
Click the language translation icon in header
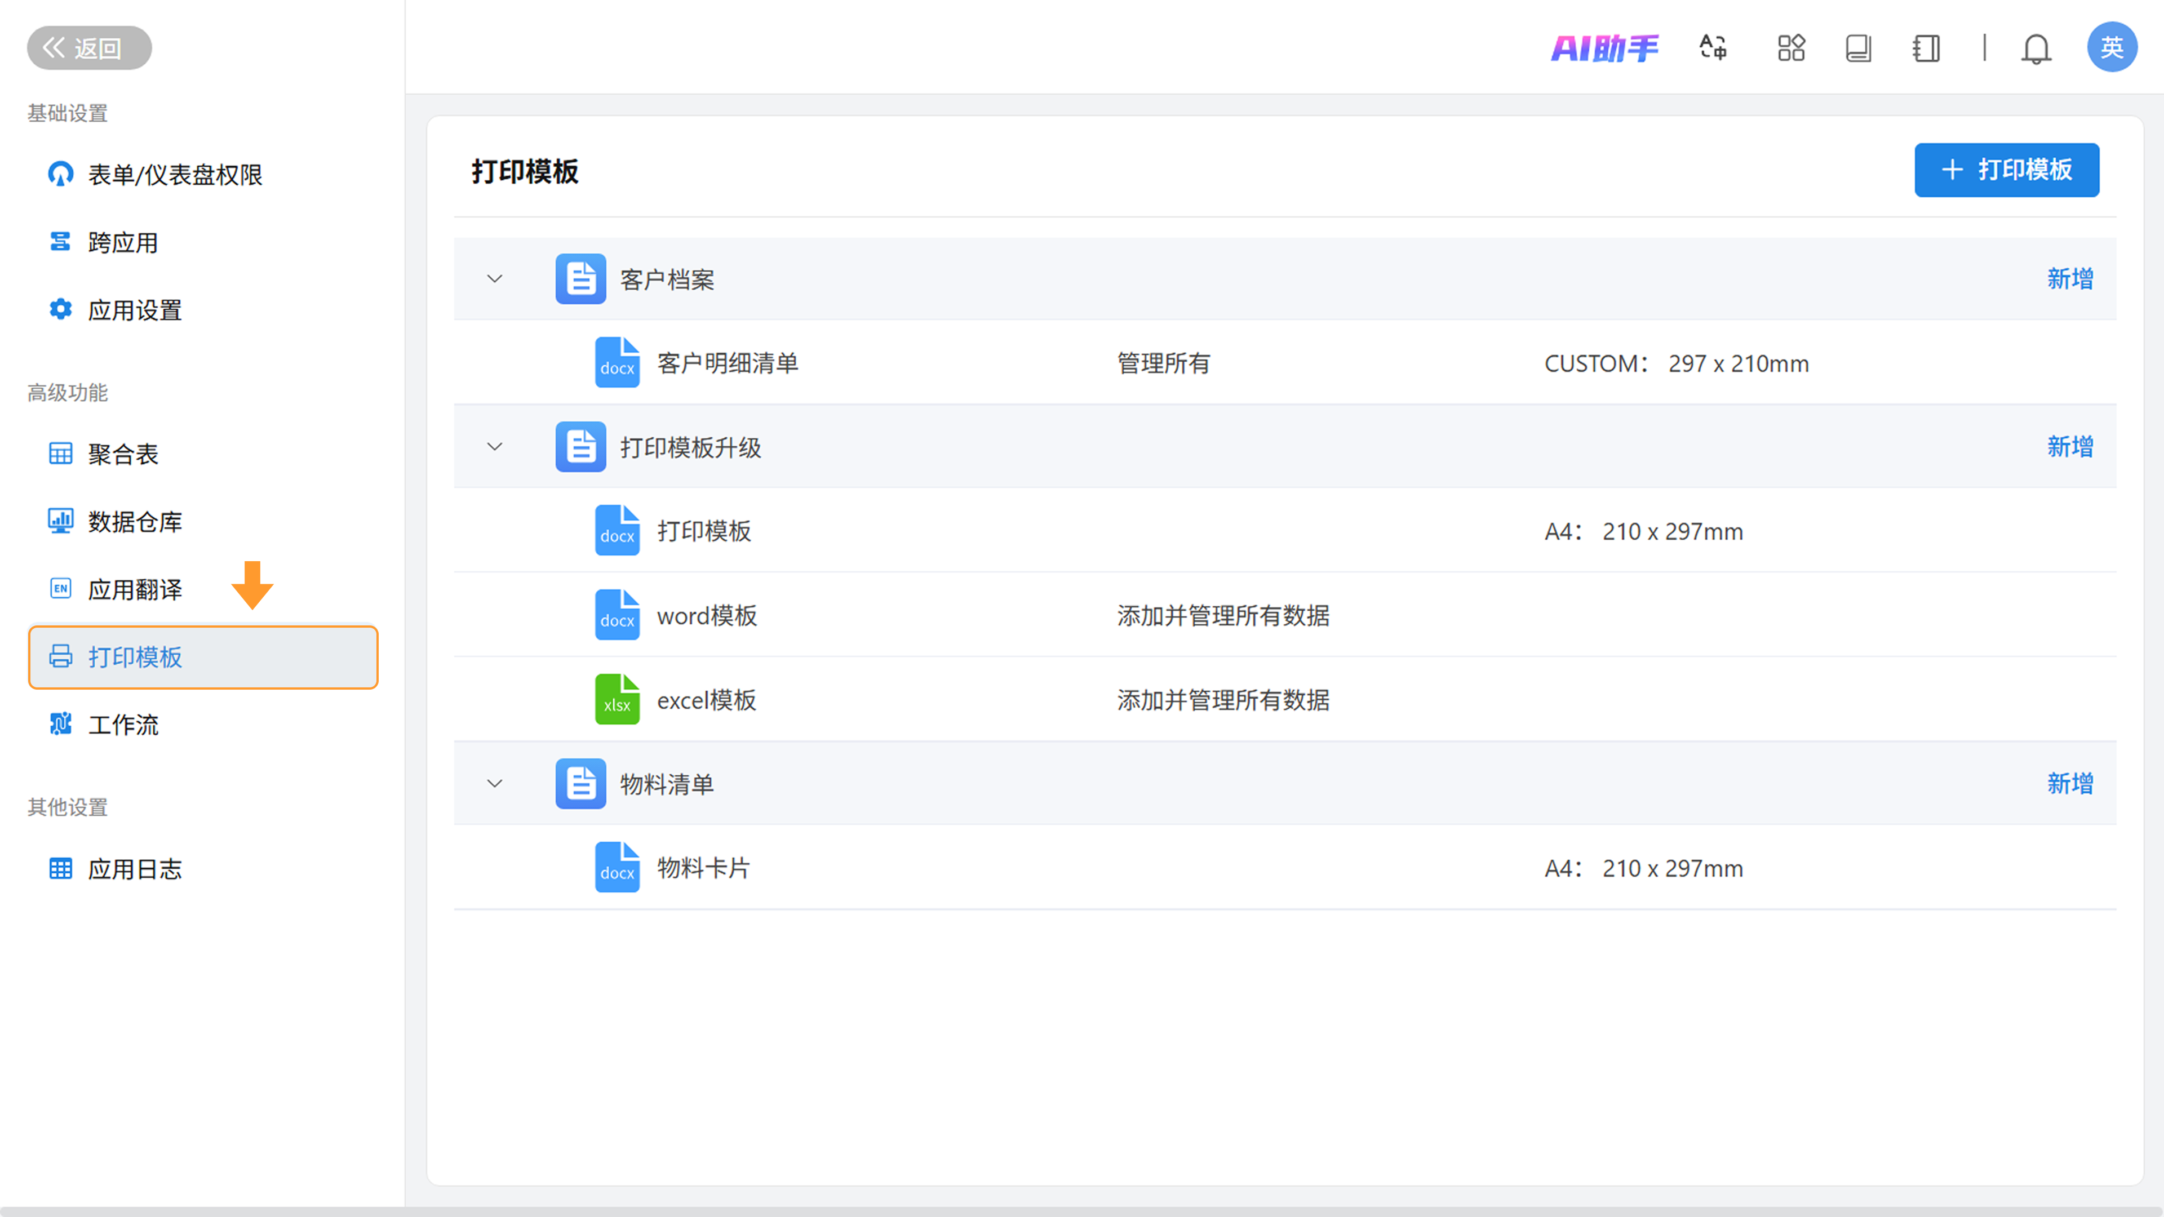point(1713,48)
